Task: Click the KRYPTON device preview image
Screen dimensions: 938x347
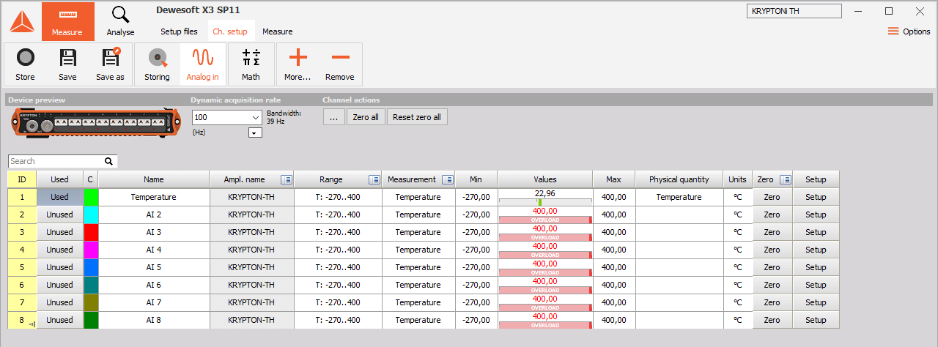Action: [95, 122]
